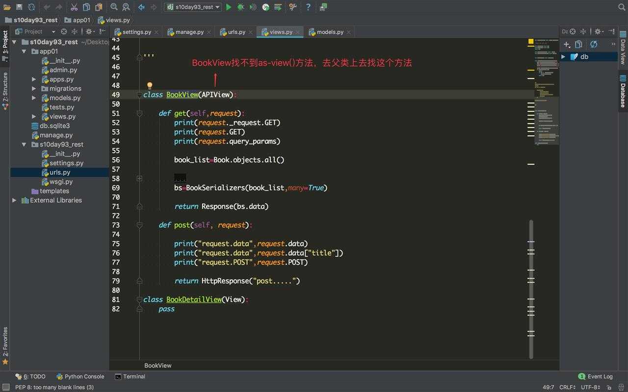Click the Cut scissors icon
The height and width of the screenshot is (392, 628).
[x=74, y=7]
